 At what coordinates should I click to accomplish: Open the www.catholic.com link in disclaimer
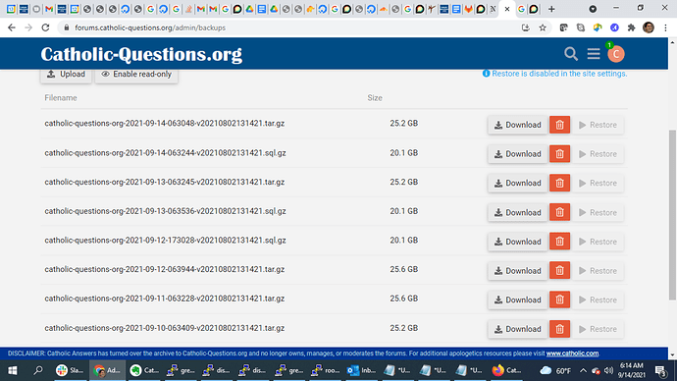click(572, 354)
